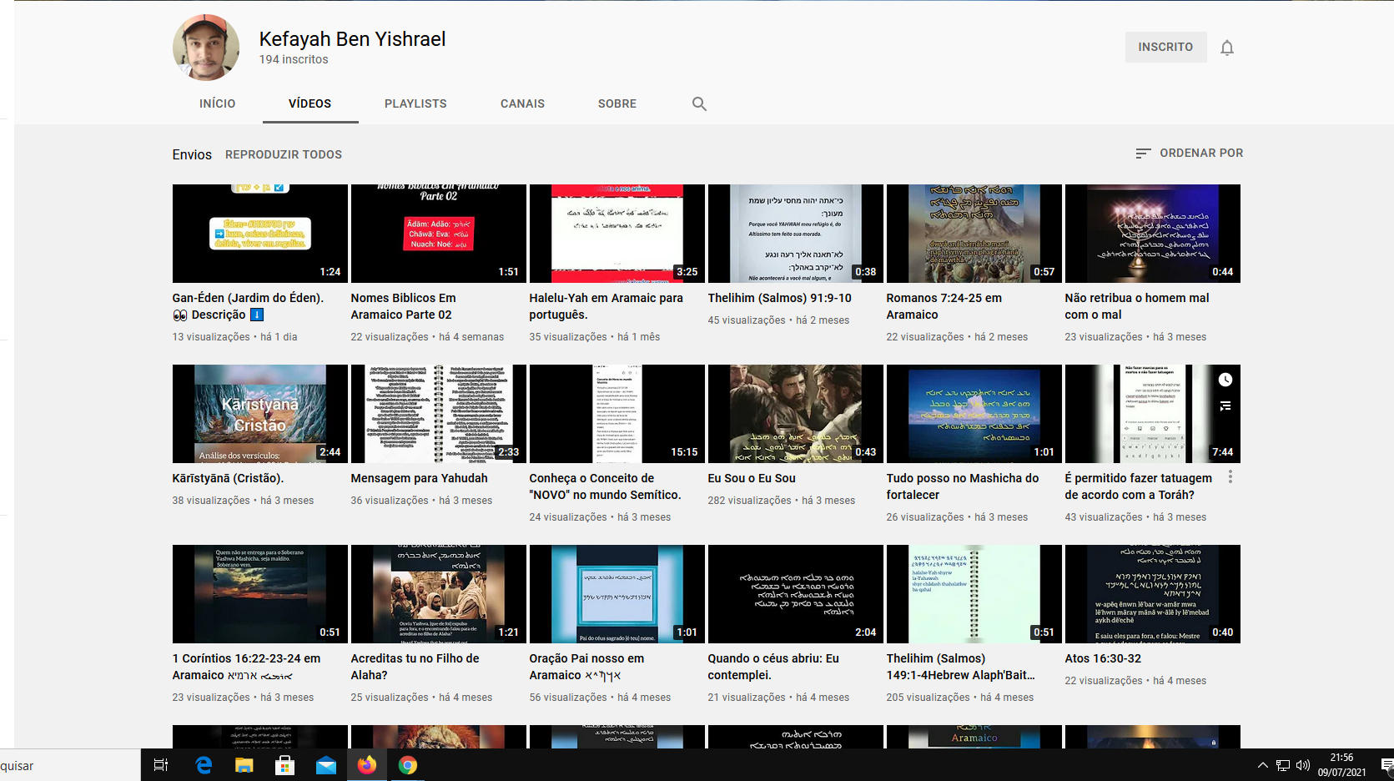Toggle the INSCRITO subscription button
This screenshot has width=1394, height=781.
tap(1165, 47)
